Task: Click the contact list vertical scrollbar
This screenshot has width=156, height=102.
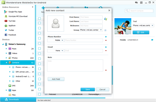Action: 112,75
